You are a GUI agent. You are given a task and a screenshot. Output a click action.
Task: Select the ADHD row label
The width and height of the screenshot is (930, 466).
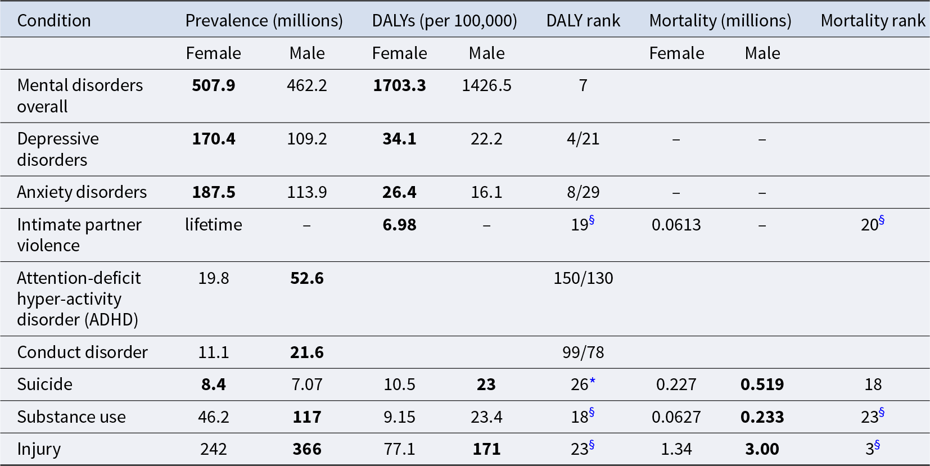(79, 298)
